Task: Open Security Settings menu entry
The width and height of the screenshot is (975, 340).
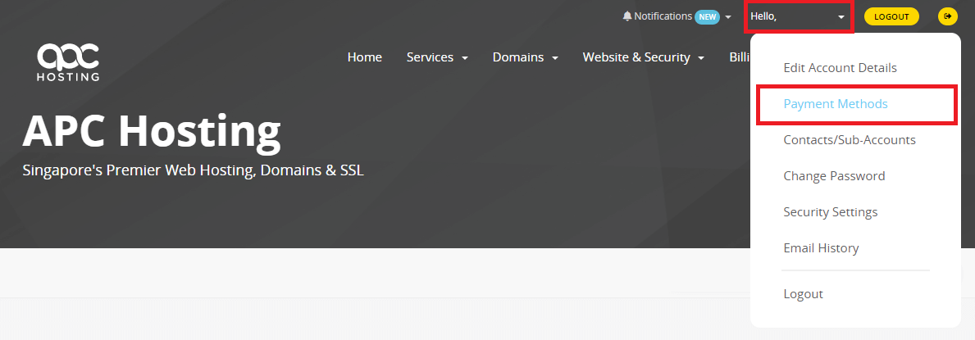Action: (x=830, y=212)
